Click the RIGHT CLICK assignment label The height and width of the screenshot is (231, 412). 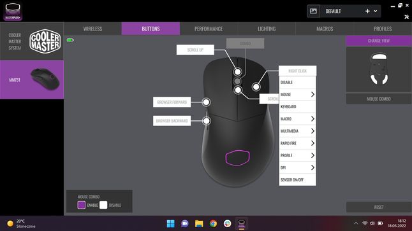297,71
